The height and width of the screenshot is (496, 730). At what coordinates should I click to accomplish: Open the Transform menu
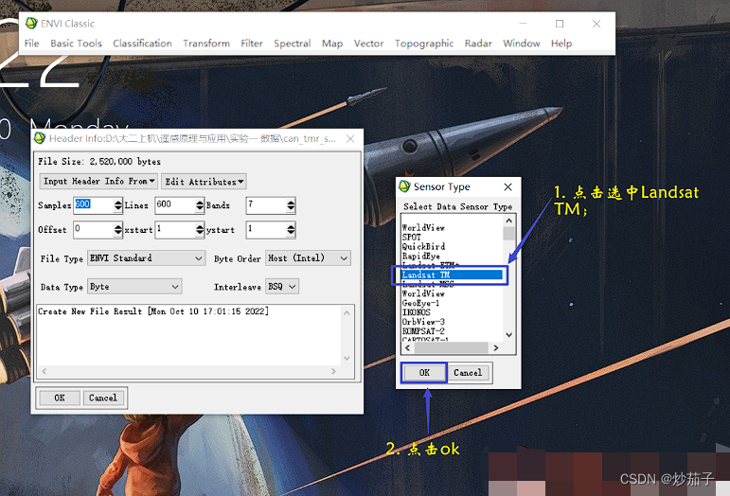tap(206, 44)
